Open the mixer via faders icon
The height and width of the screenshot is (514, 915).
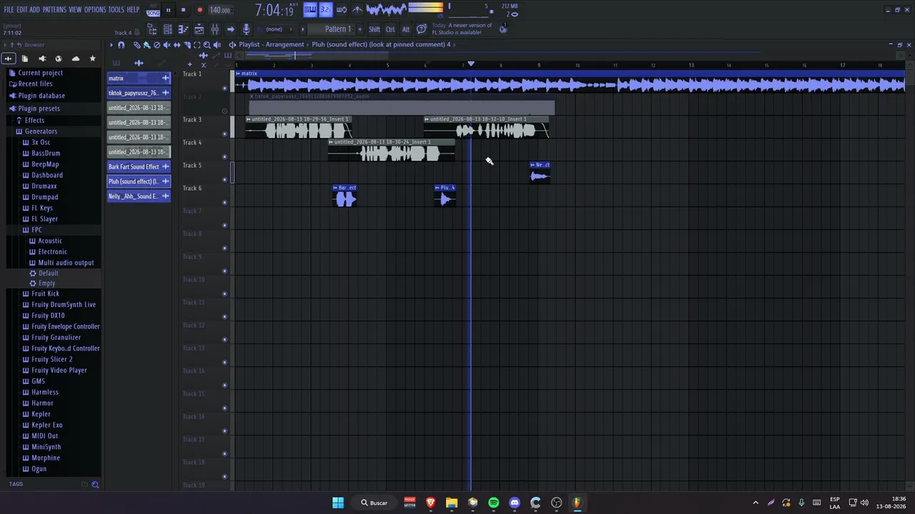click(215, 29)
